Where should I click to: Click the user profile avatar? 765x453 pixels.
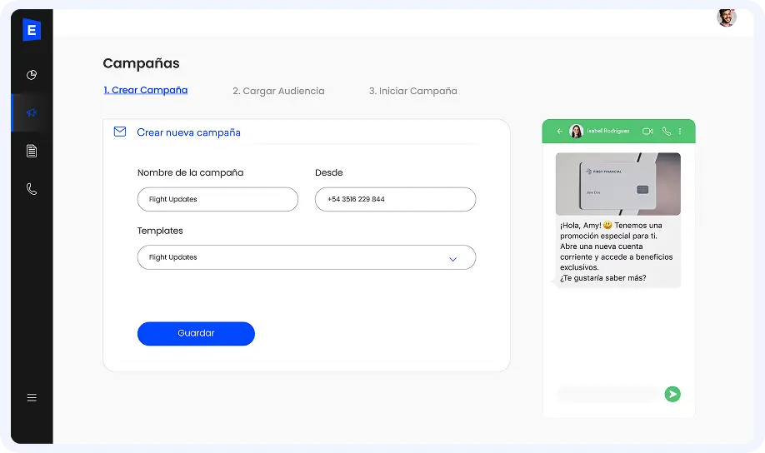pyautogui.click(x=726, y=17)
